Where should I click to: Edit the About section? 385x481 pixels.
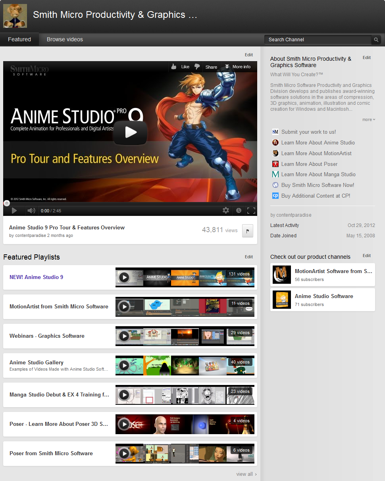(x=367, y=58)
